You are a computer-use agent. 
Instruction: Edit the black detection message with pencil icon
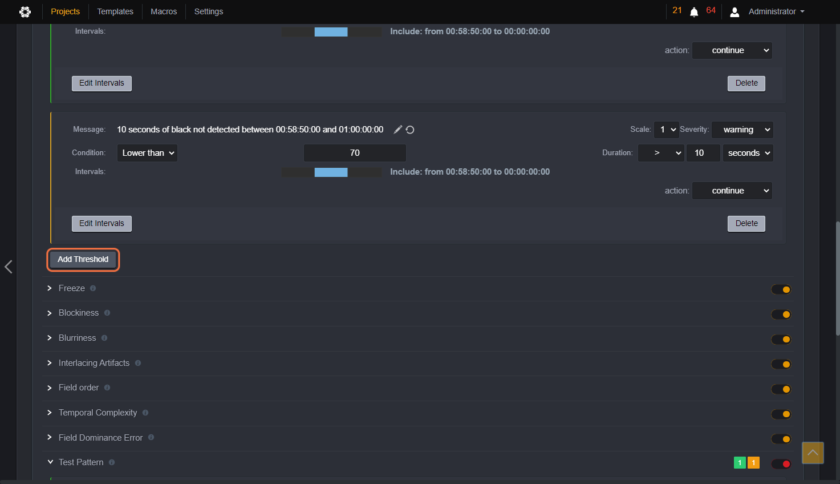(398, 130)
